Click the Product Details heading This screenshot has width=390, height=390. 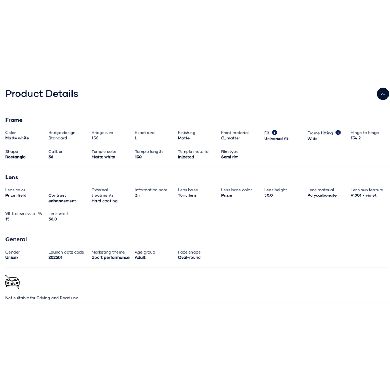(x=42, y=94)
